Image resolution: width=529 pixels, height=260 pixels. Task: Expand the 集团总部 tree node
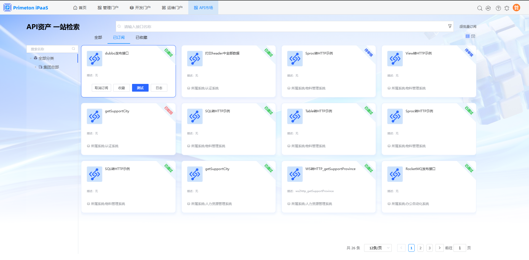[36, 67]
